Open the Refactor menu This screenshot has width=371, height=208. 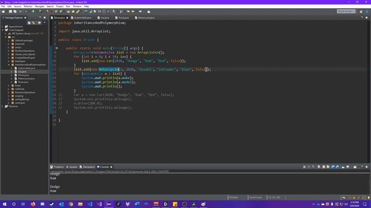click(28, 6)
